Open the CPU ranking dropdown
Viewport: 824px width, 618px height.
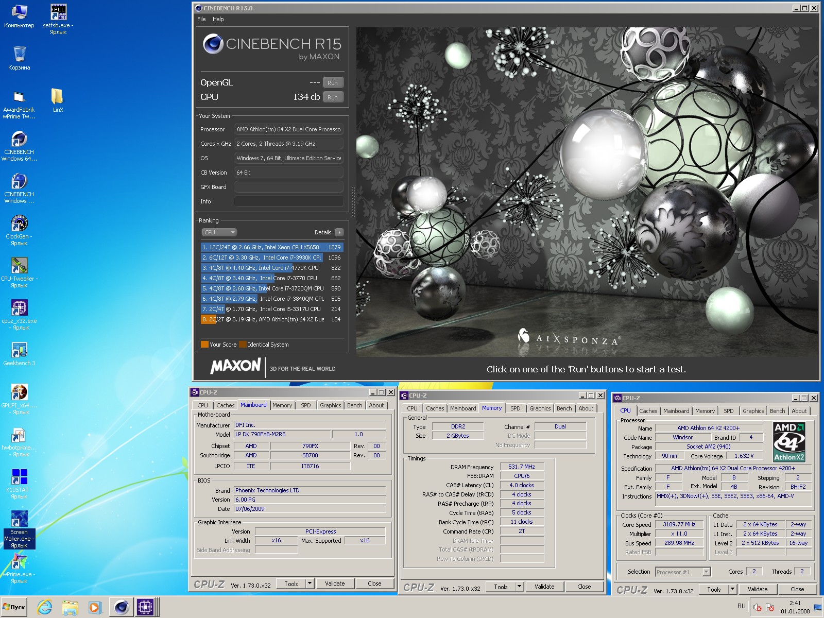coord(219,232)
